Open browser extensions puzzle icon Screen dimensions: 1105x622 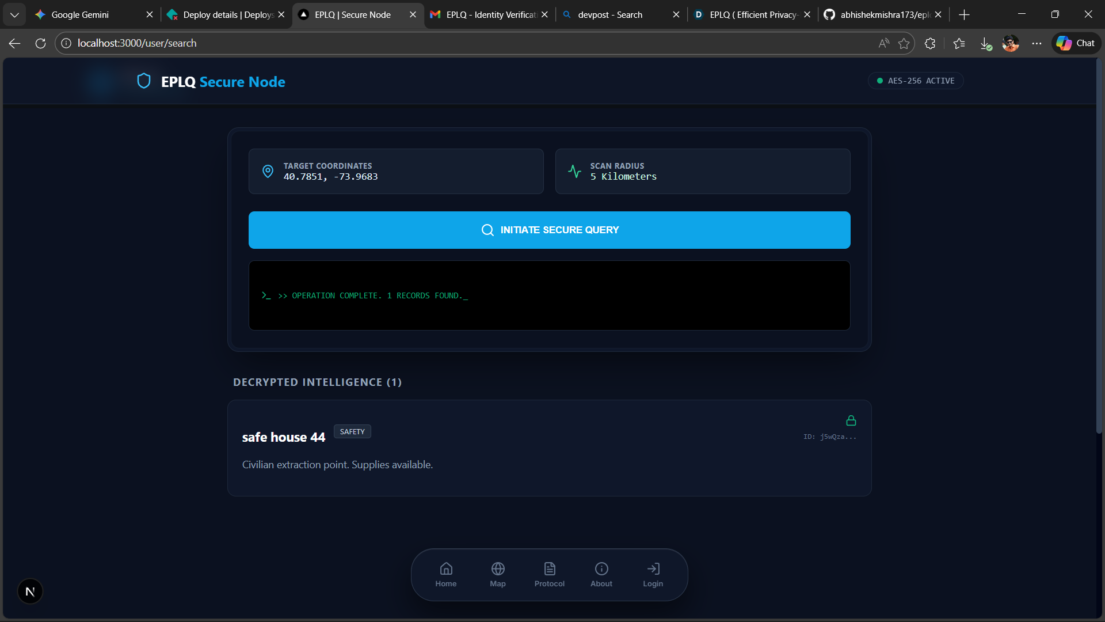pyautogui.click(x=930, y=43)
